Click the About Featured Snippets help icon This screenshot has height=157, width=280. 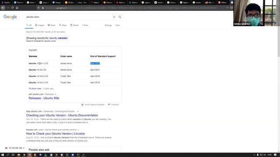point(82,105)
